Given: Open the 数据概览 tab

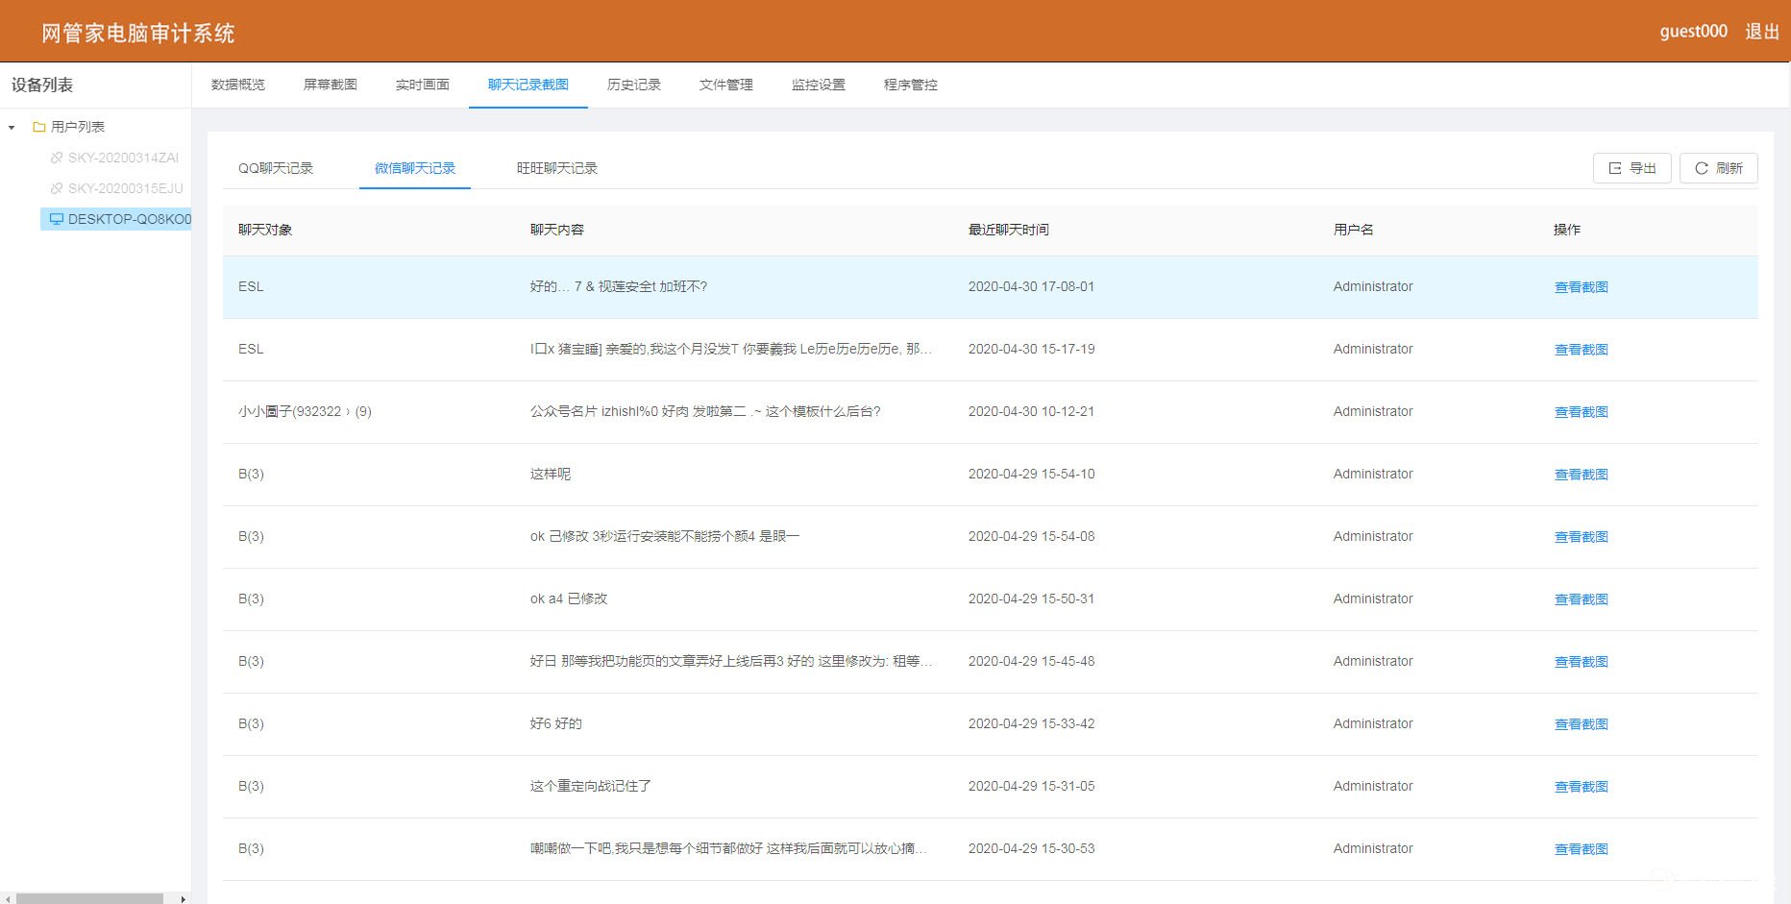Looking at the screenshot, I should 238,85.
